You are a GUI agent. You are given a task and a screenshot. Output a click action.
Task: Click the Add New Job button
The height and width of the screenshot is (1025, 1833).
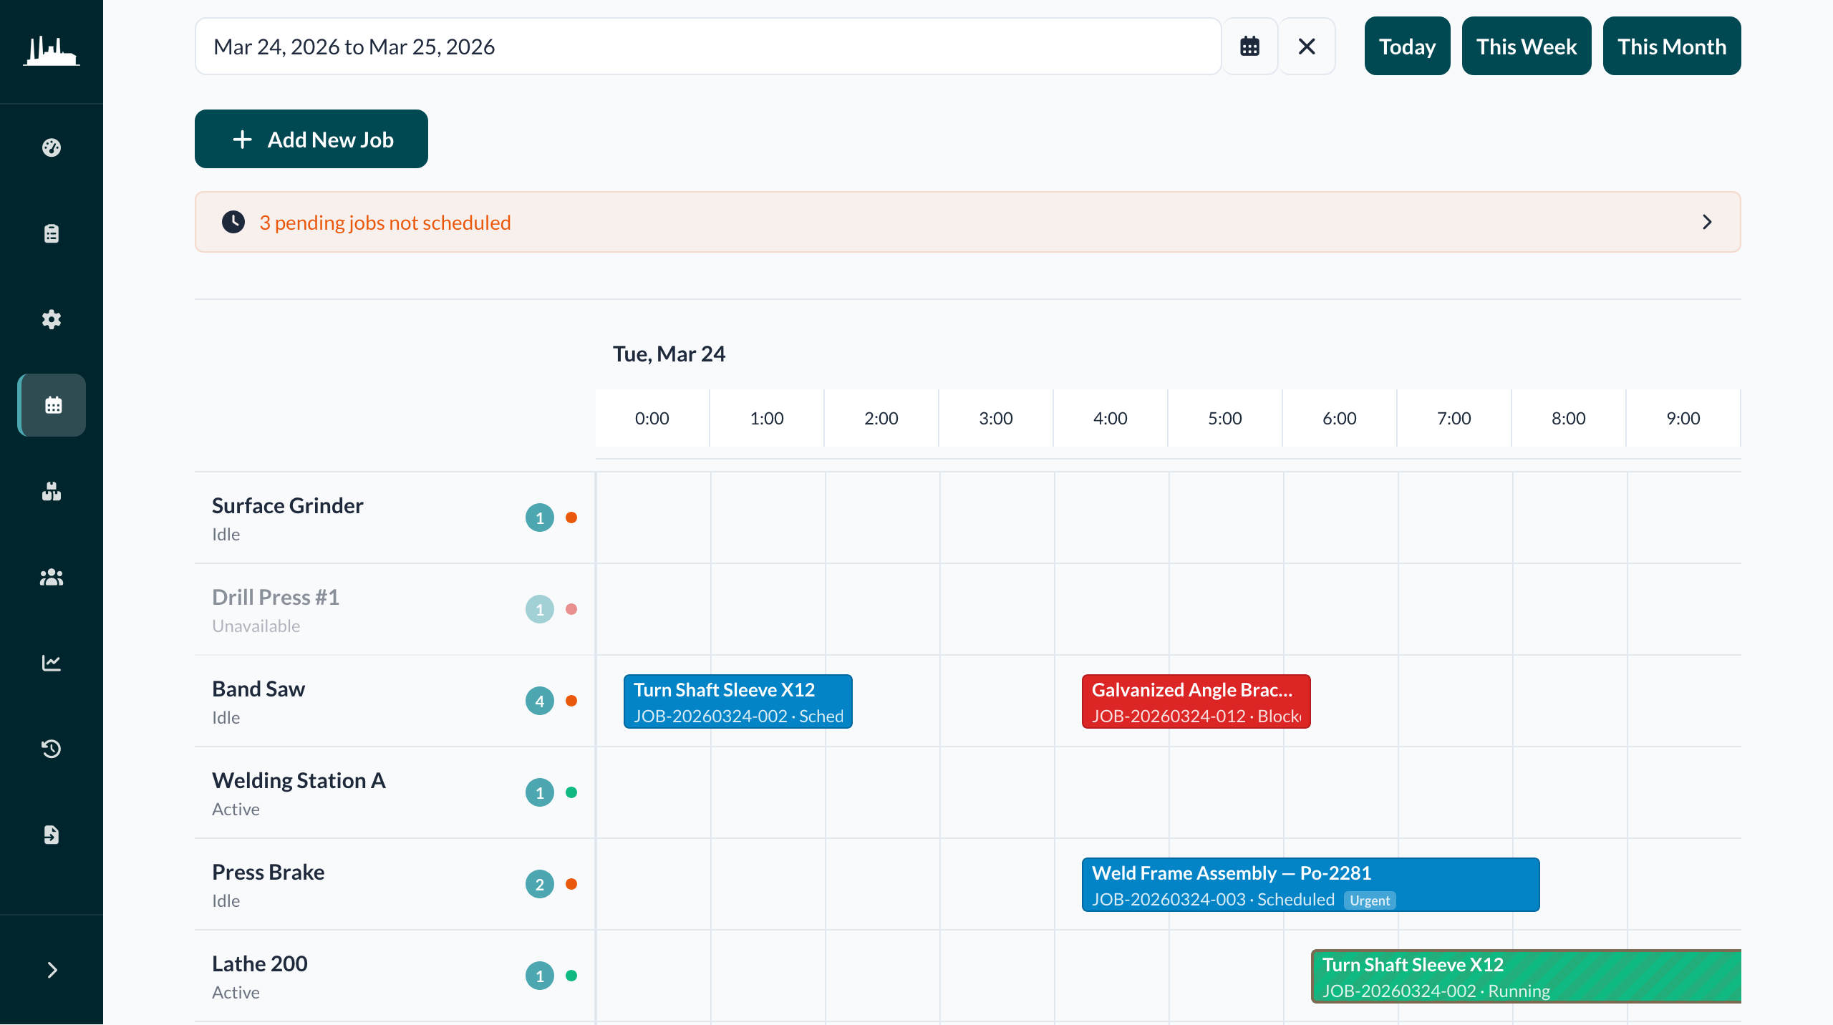click(x=311, y=139)
